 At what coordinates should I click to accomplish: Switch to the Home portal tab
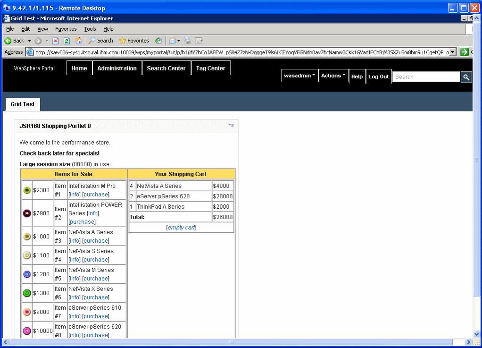pos(79,68)
